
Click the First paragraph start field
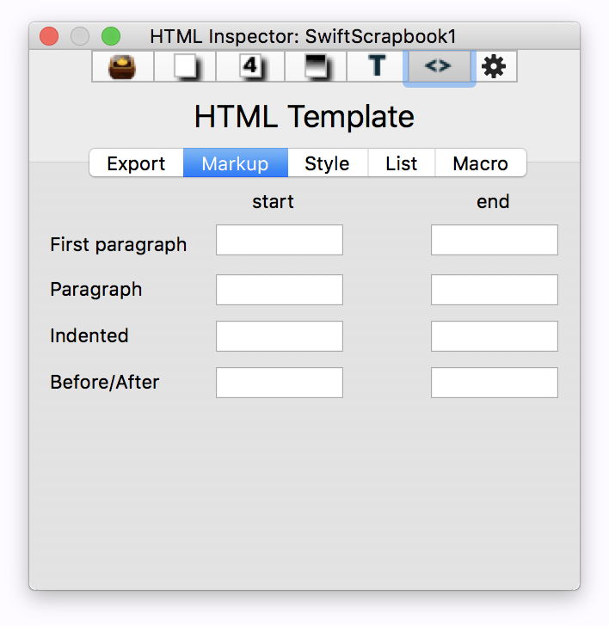coord(280,241)
